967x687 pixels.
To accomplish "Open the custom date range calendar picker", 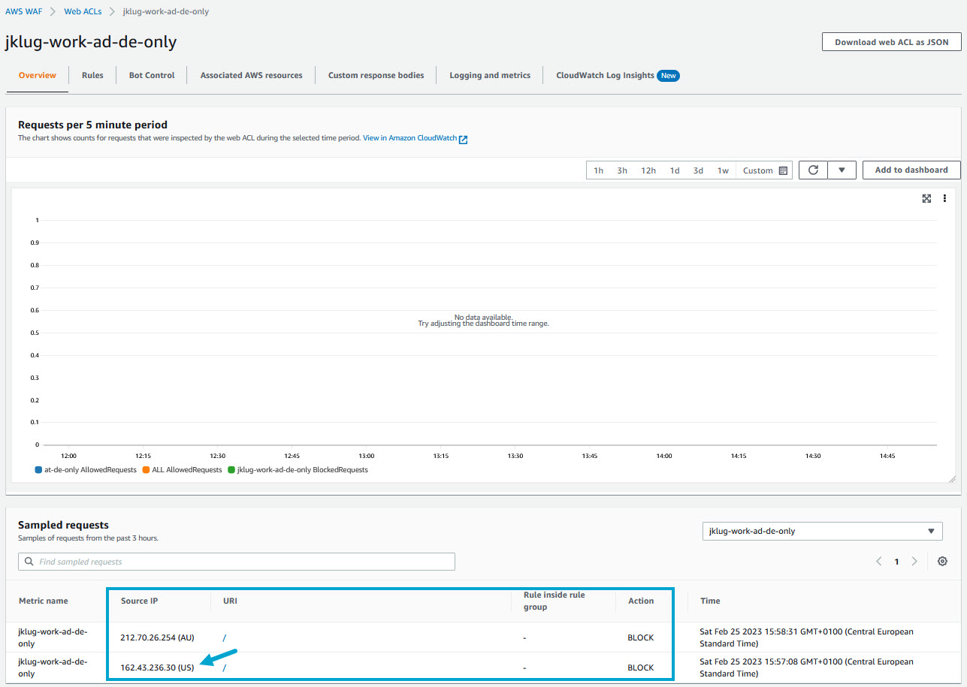I will pos(782,170).
